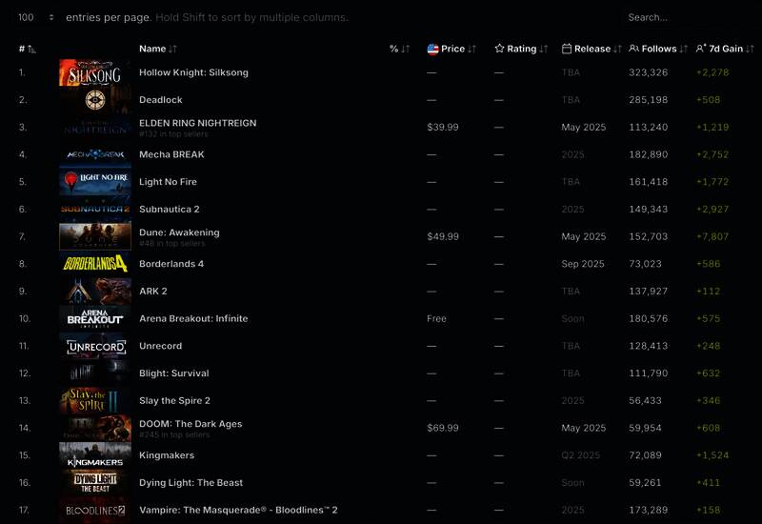762x524 pixels.
Task: Click the calendar icon in Release header
Action: [567, 49]
